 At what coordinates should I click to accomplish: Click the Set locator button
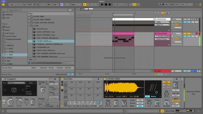tap(157, 13)
